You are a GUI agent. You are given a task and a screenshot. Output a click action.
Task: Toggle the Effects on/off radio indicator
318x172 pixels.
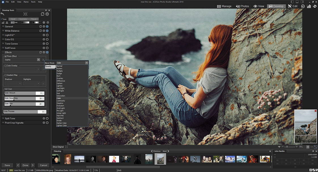click(47, 52)
